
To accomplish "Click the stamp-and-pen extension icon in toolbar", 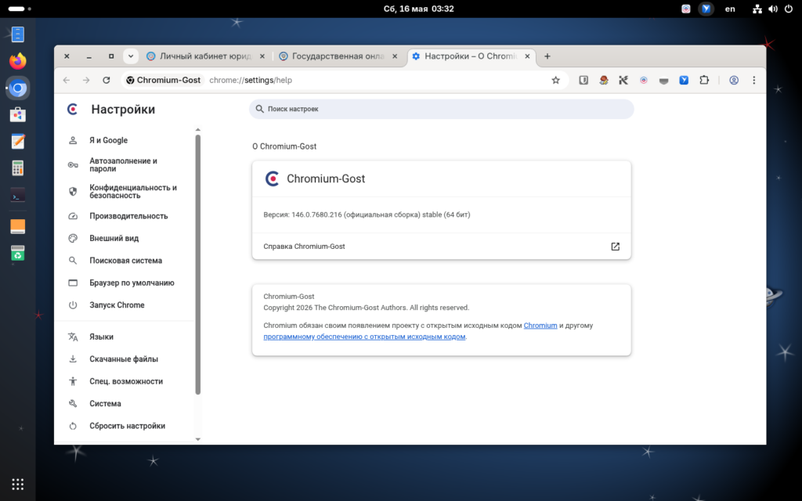I will click(604, 81).
